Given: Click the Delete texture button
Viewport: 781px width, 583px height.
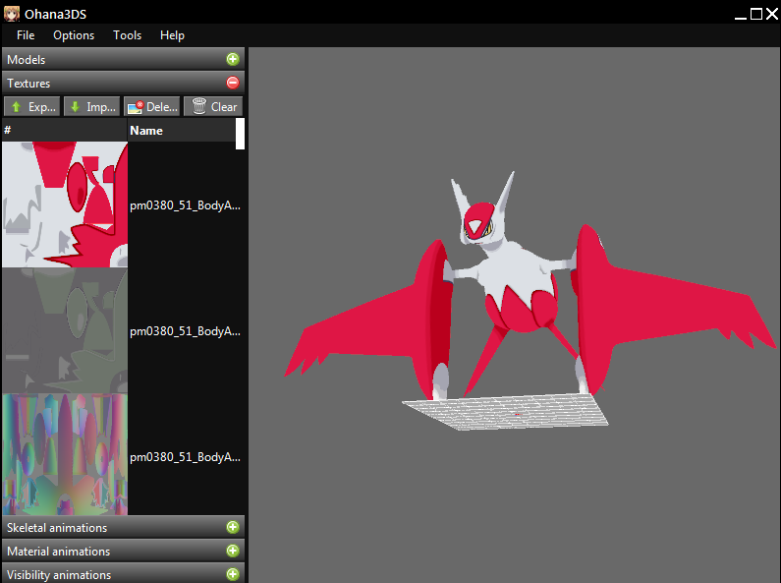Looking at the screenshot, I should (x=151, y=106).
